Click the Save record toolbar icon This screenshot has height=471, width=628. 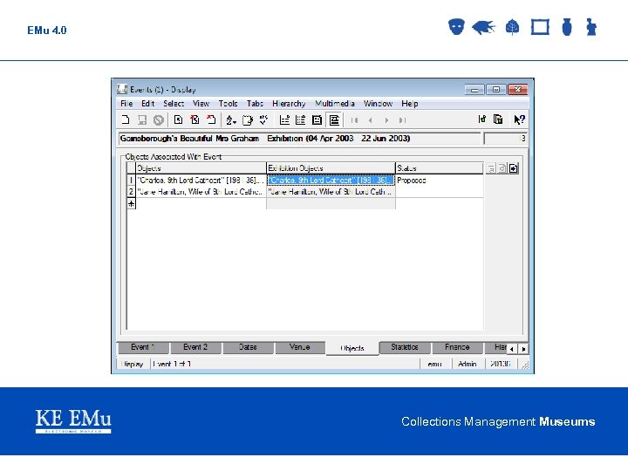click(x=142, y=119)
